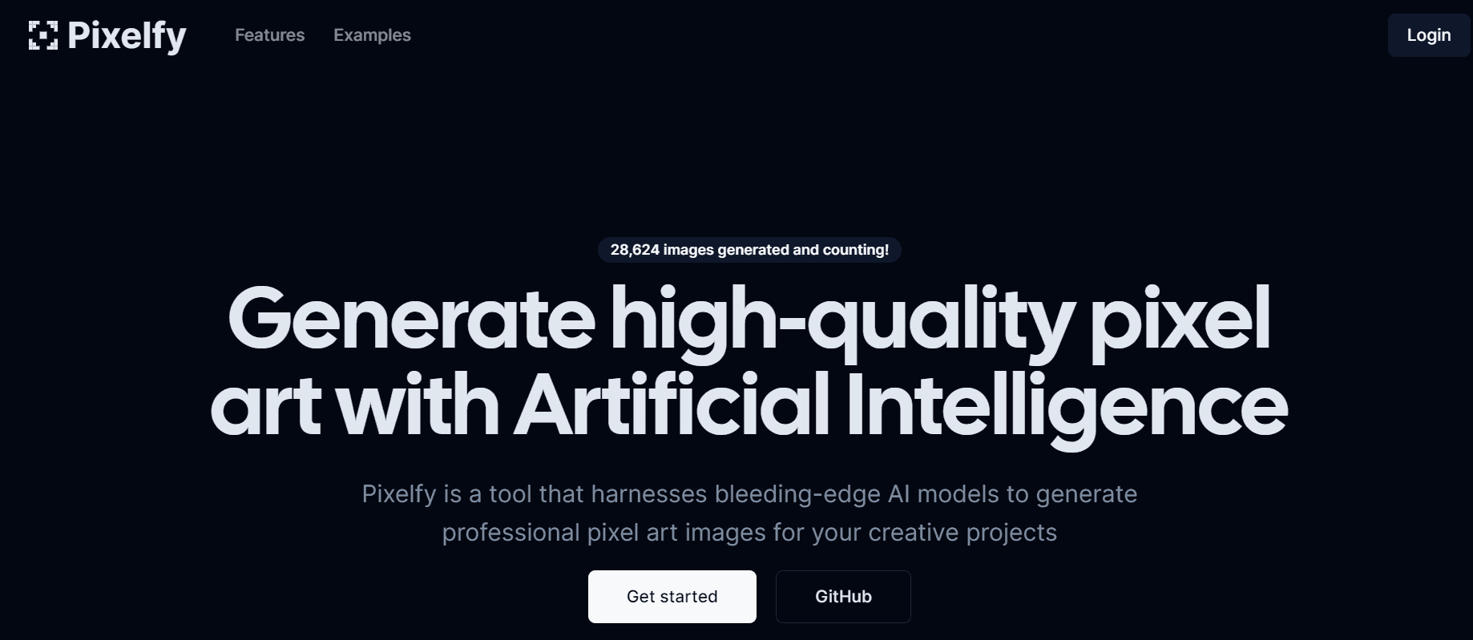Click "art with" in the headline's second line
The image size is (1473, 640).
point(354,405)
